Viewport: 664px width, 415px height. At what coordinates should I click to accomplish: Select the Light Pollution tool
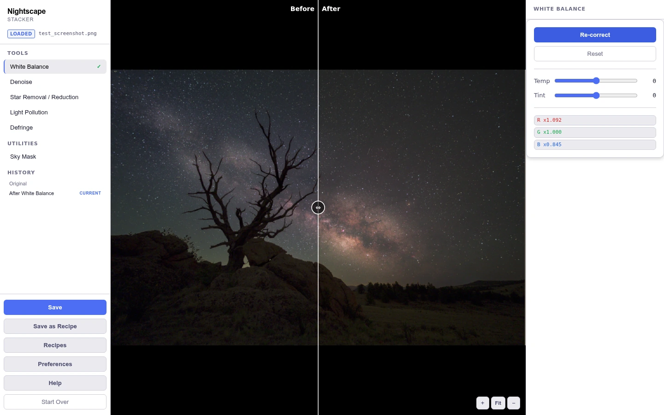55,113
